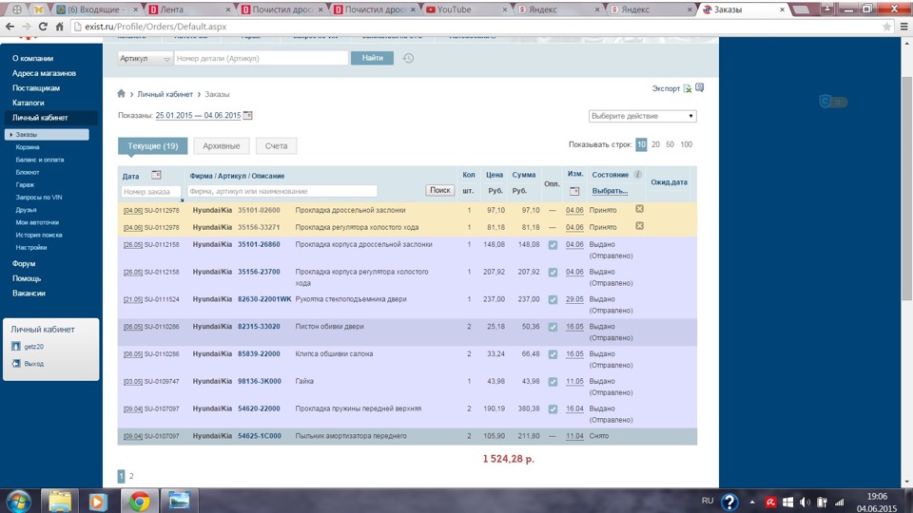Toggle paid checkbox for 85839-22000
The image size is (913, 513).
click(x=553, y=354)
